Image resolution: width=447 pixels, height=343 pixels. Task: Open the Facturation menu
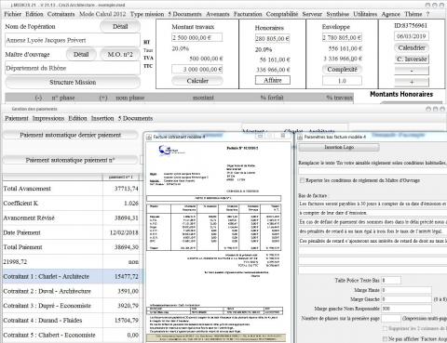point(248,14)
